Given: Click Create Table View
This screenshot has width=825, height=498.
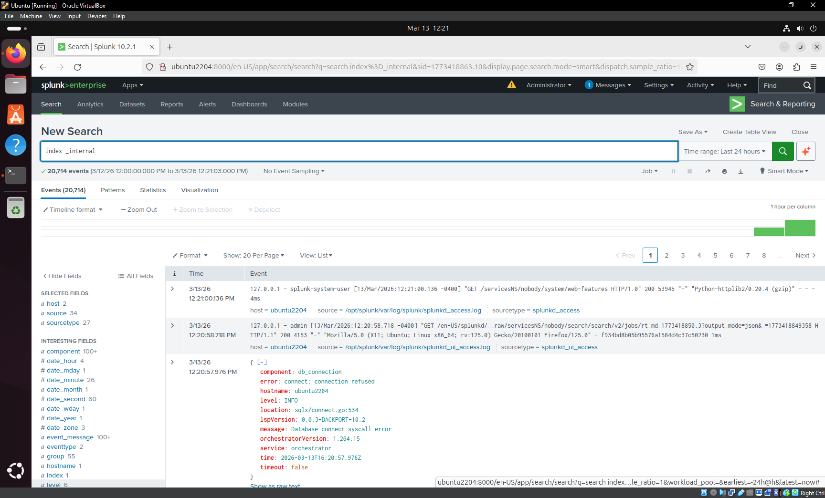Looking at the screenshot, I should pos(749,132).
